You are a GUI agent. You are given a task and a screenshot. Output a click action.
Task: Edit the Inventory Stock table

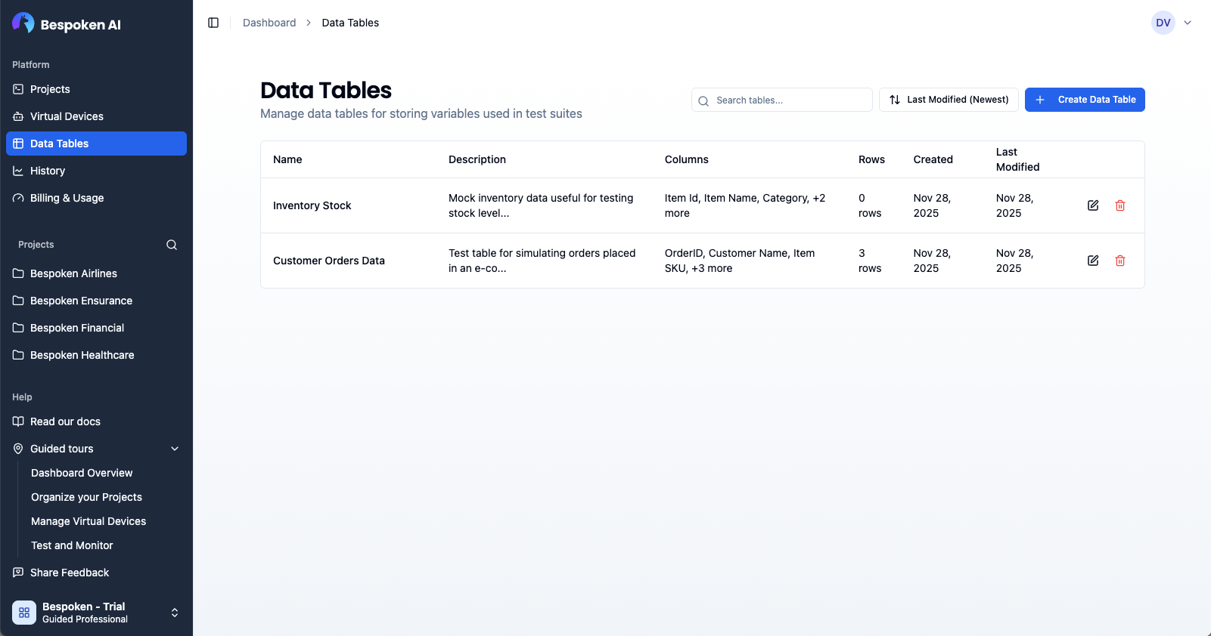[x=1093, y=205]
